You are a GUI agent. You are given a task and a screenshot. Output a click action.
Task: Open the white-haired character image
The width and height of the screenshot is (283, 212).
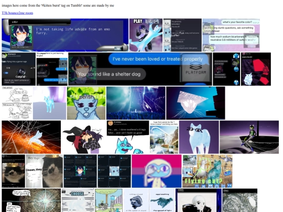[x=199, y=200]
